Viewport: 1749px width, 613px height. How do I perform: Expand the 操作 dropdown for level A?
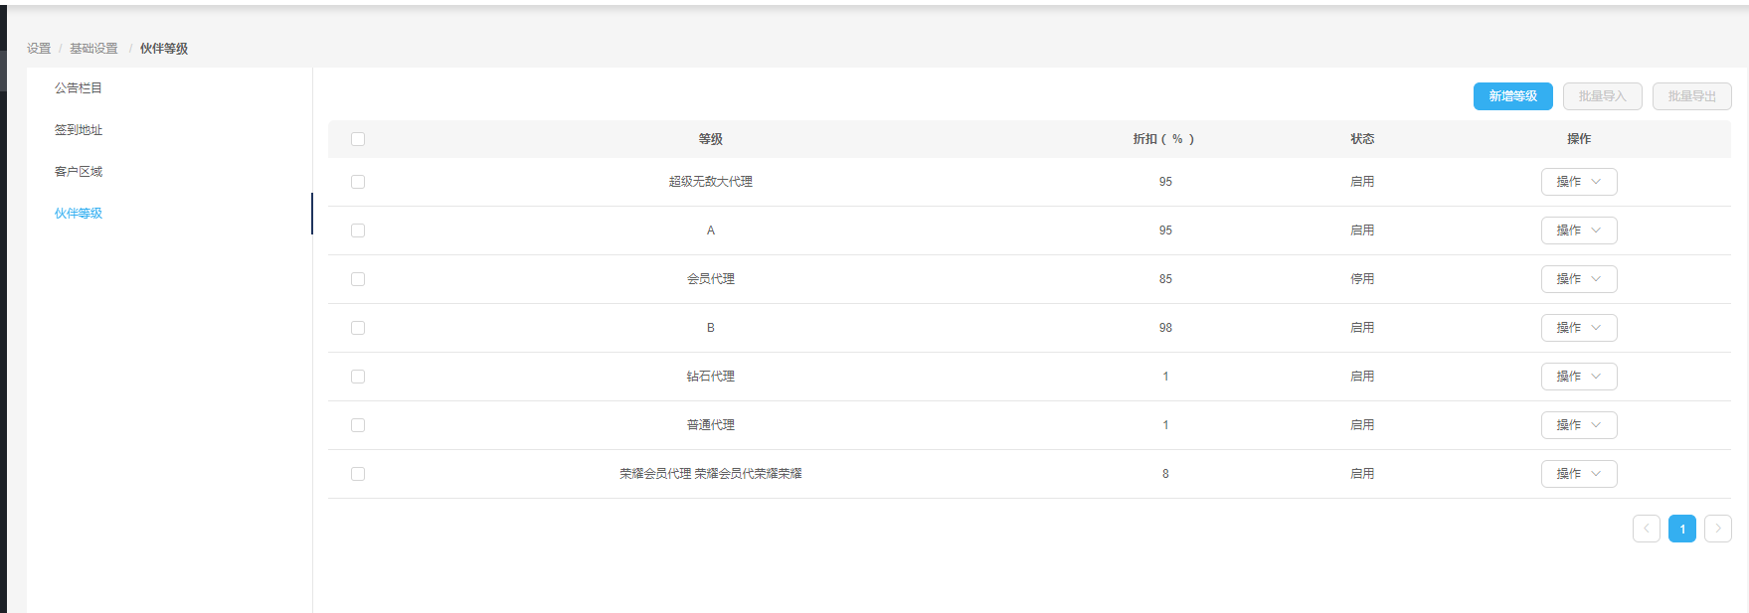click(1578, 230)
